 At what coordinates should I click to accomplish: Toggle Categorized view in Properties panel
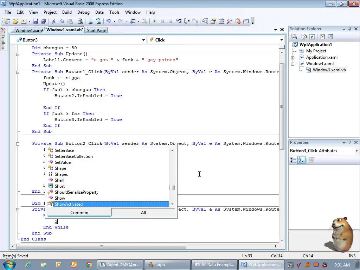tap(293, 160)
